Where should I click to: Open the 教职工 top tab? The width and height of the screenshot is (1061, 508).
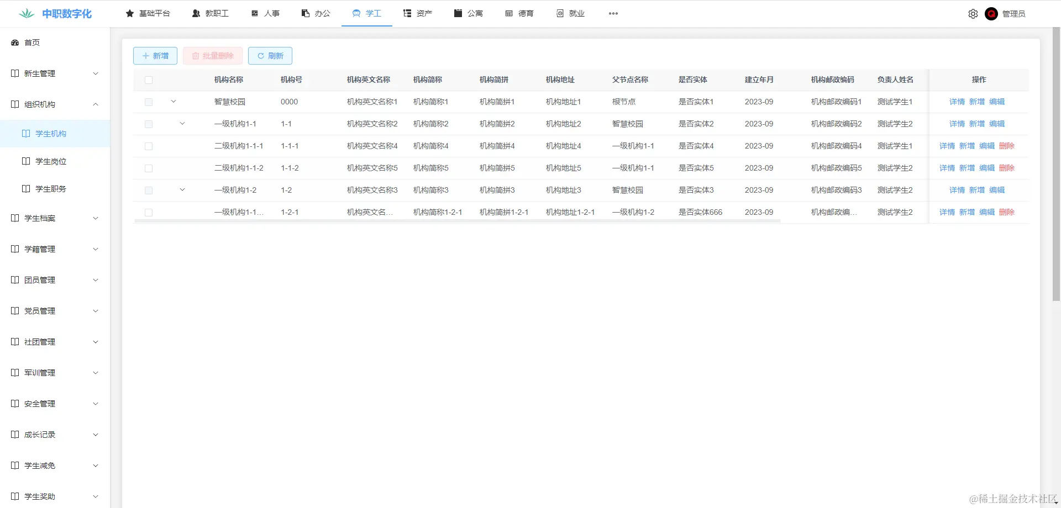[211, 13]
